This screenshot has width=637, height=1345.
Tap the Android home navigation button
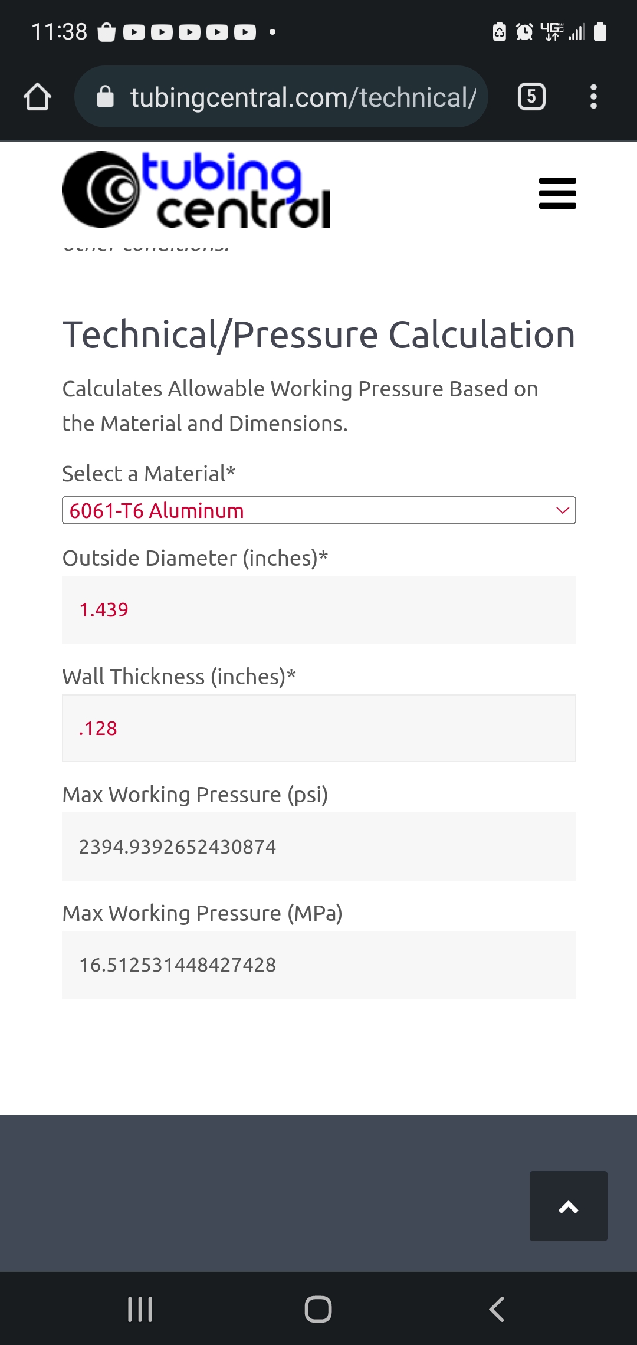[318, 1309]
